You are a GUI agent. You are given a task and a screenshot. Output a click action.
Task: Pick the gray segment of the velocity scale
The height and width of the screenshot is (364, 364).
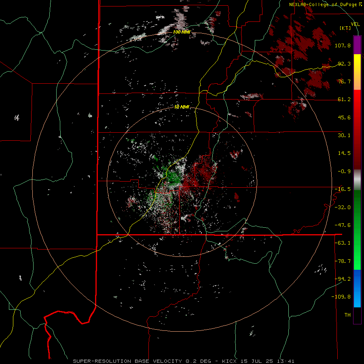point(357,180)
